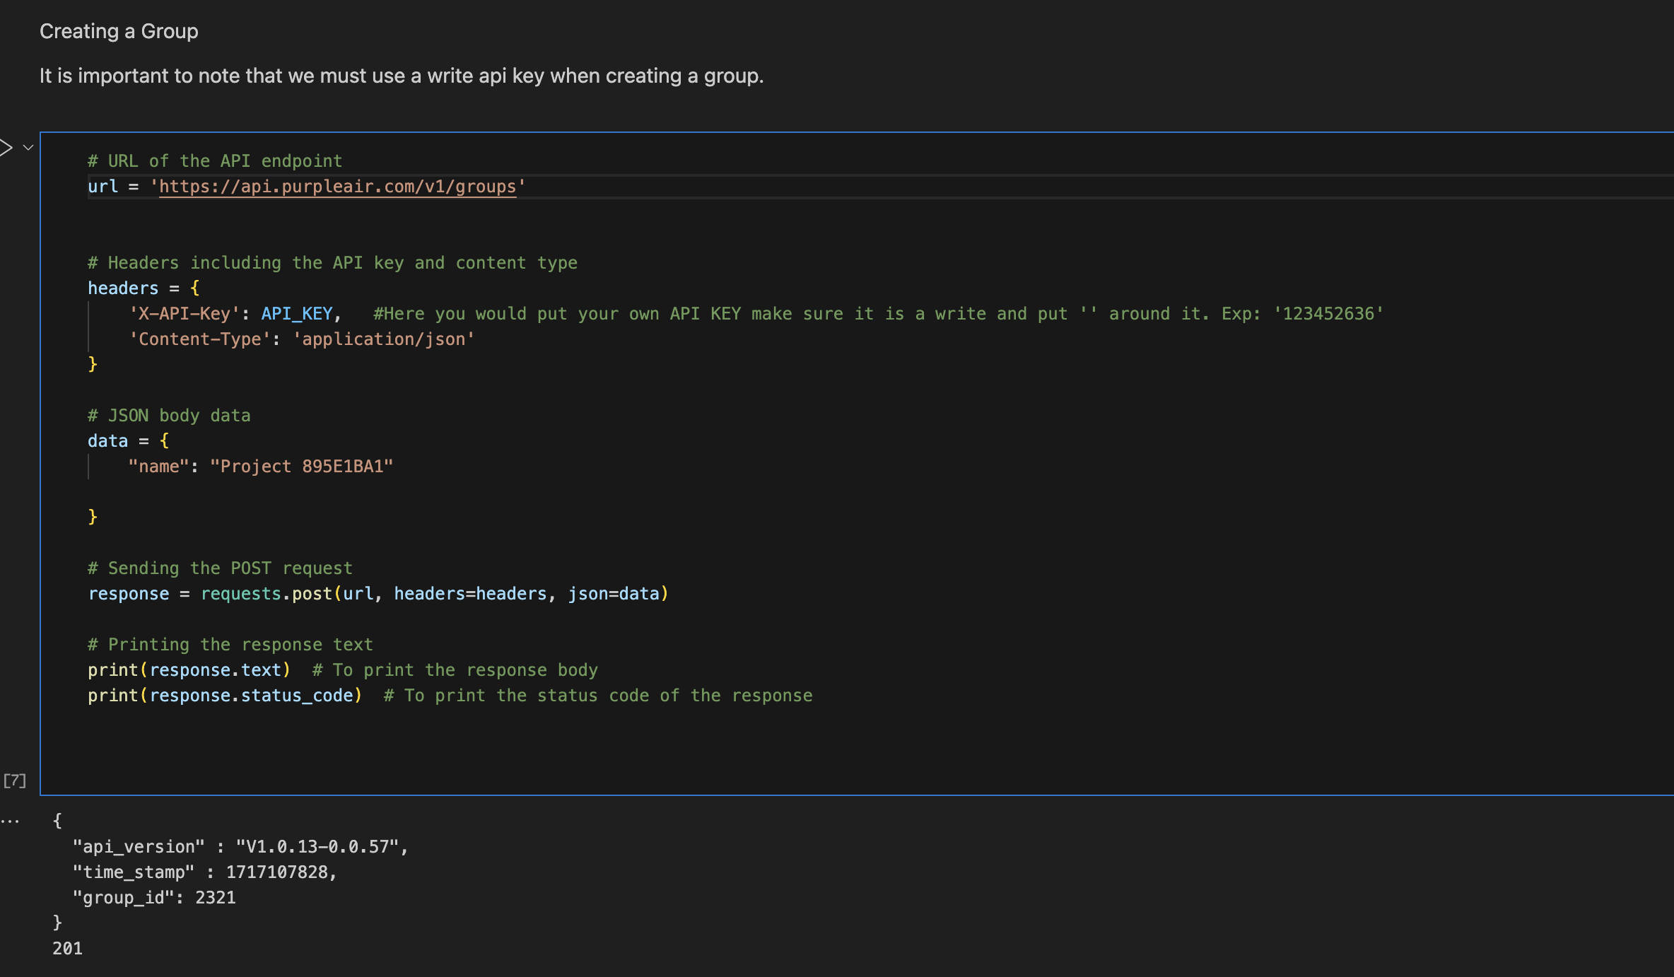Click the '# Headers including the API key' comment
This screenshot has width=1674, height=977.
(332, 263)
